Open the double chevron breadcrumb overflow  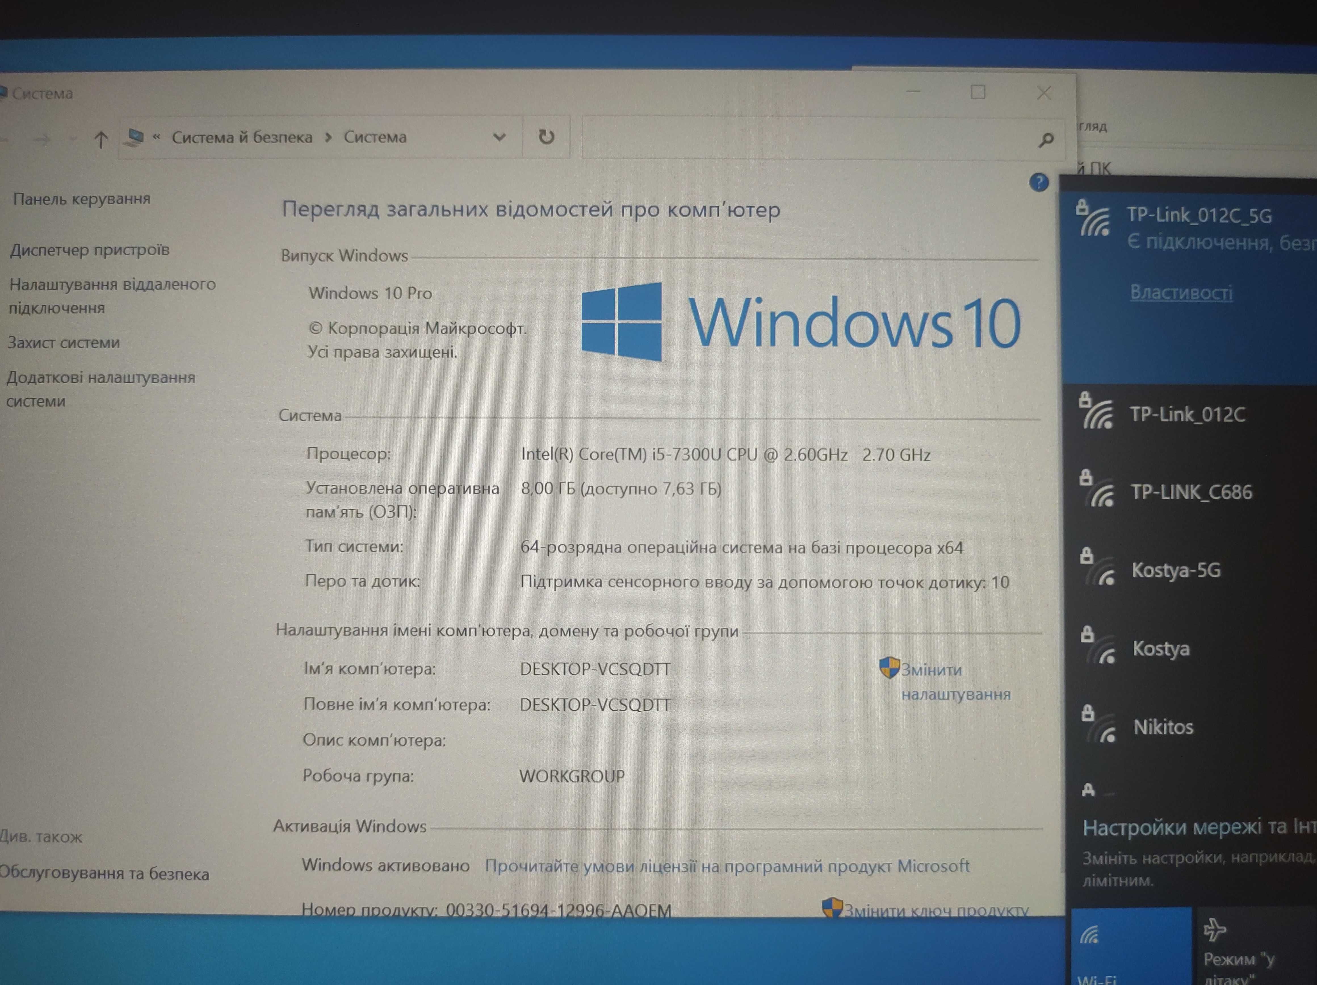(x=157, y=137)
